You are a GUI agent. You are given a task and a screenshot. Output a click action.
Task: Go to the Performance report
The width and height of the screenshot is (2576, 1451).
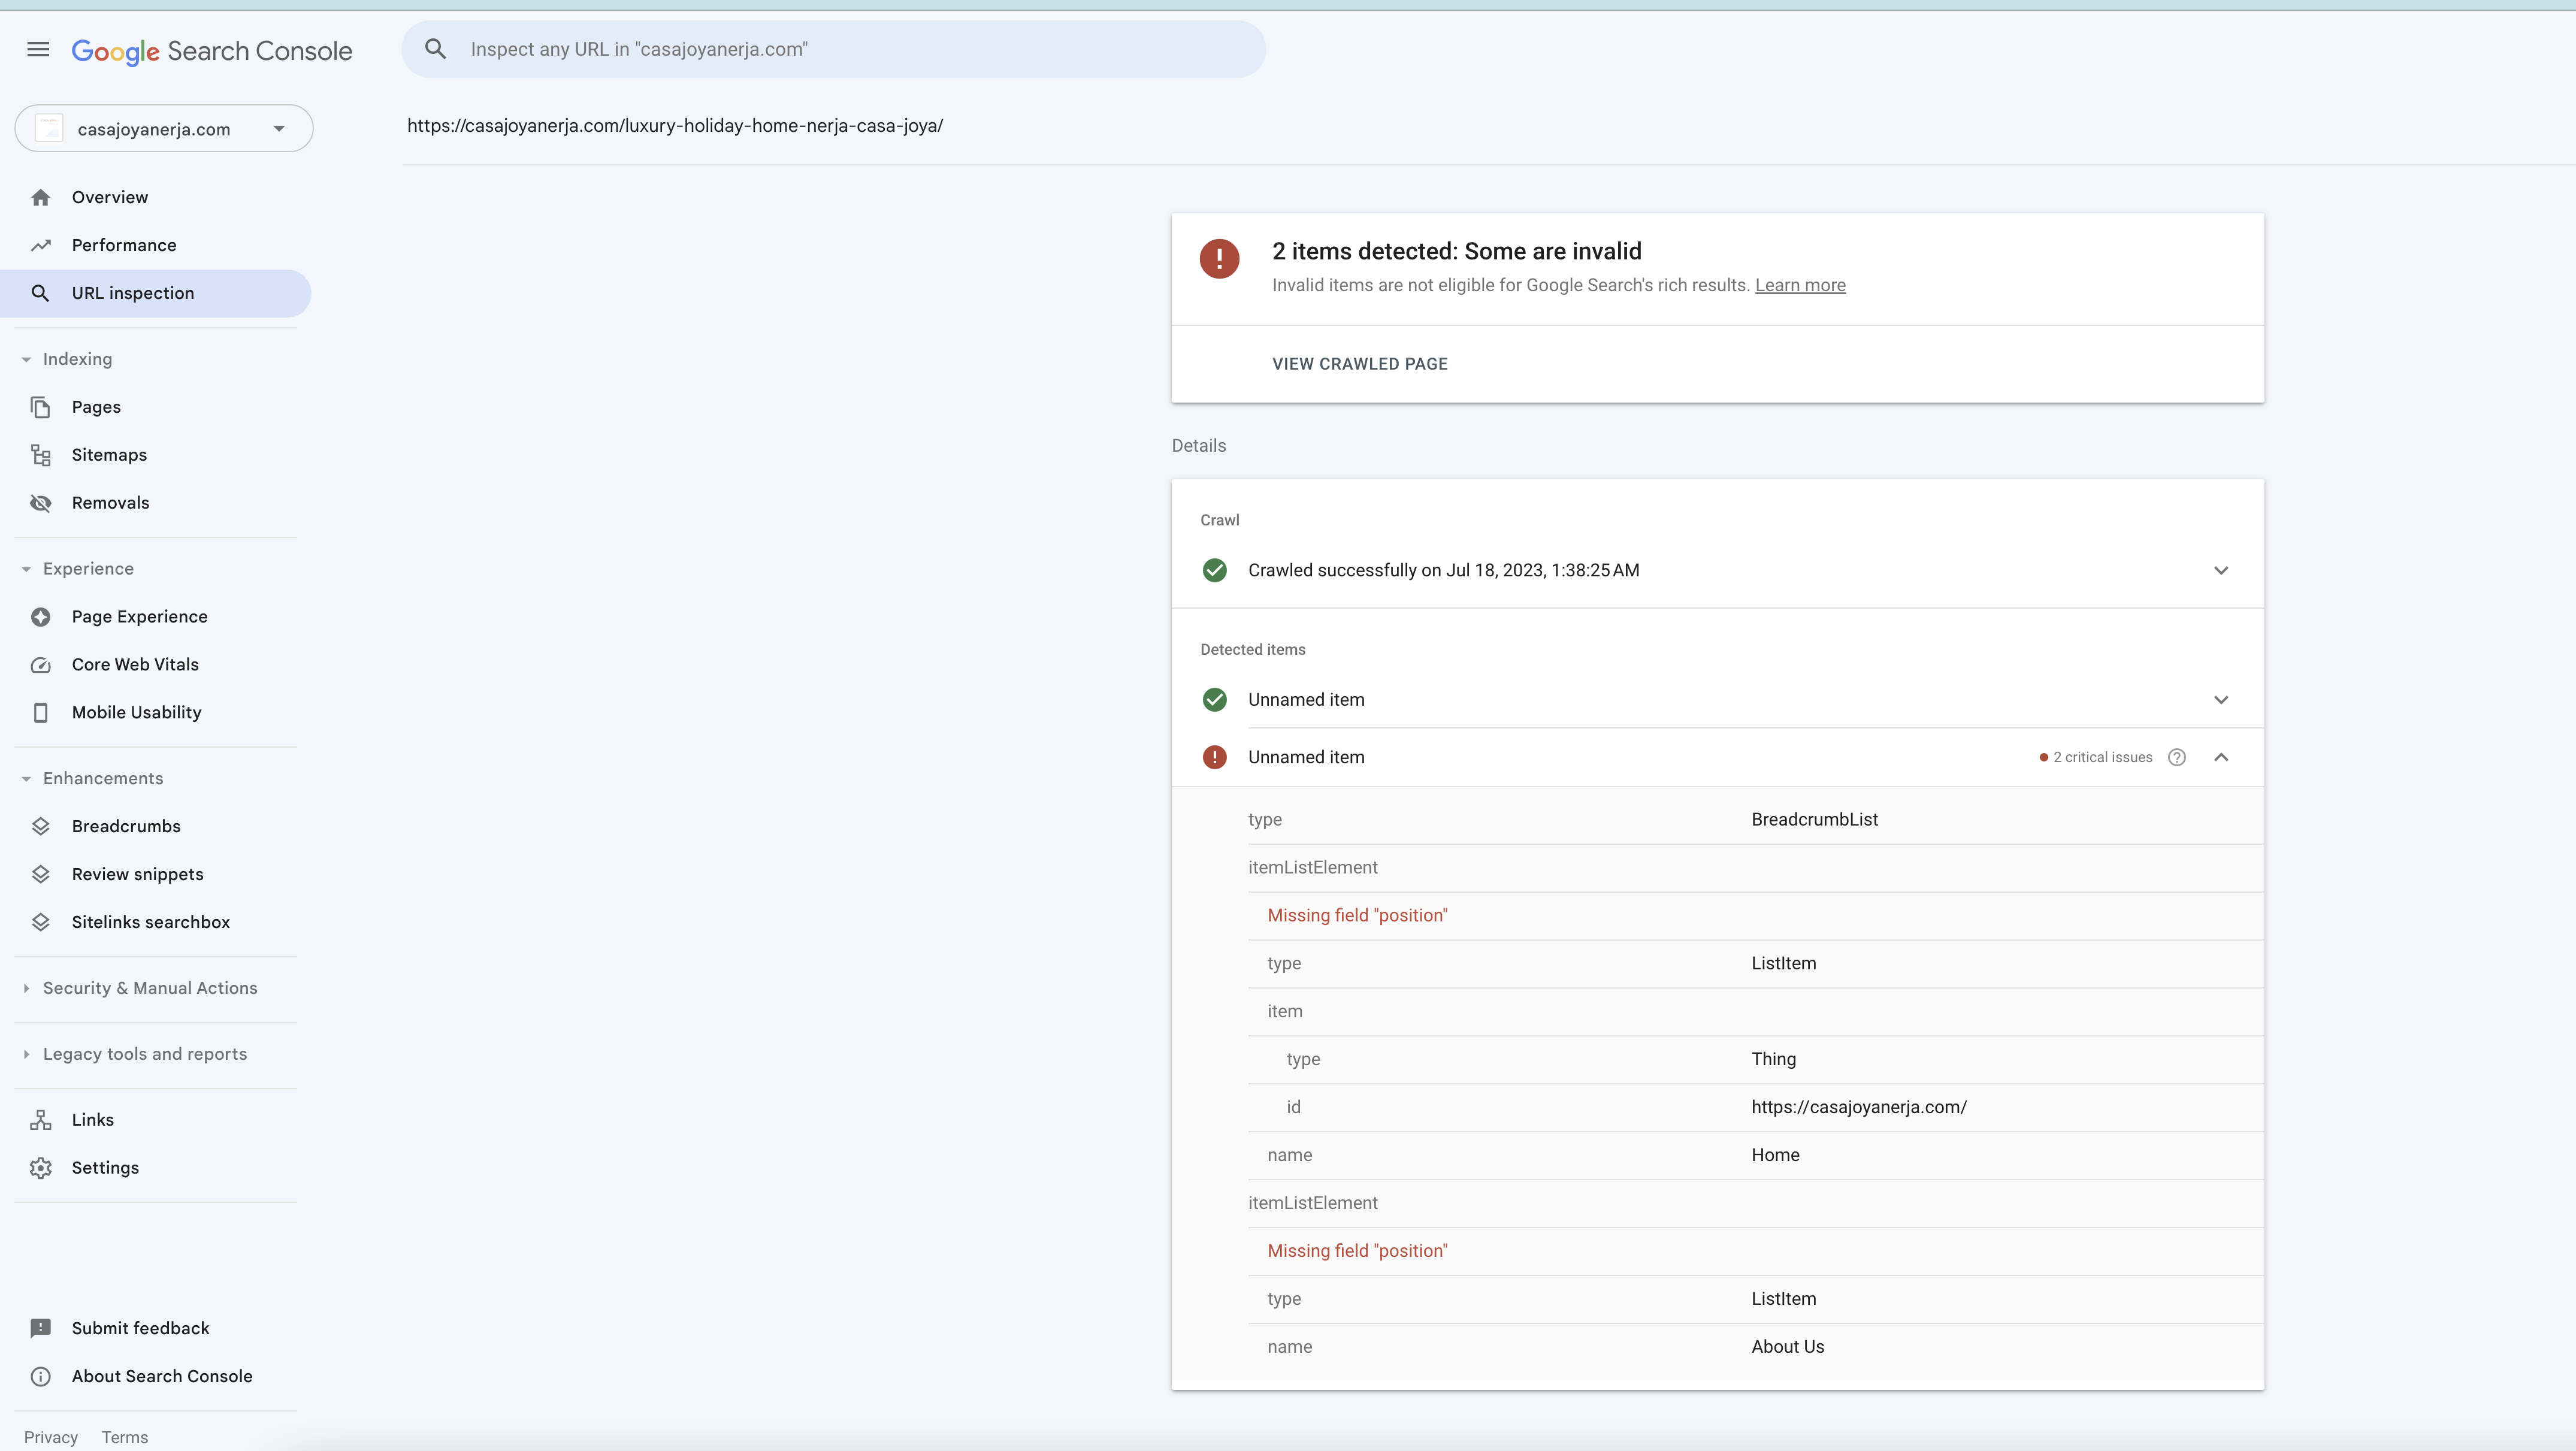156,245
